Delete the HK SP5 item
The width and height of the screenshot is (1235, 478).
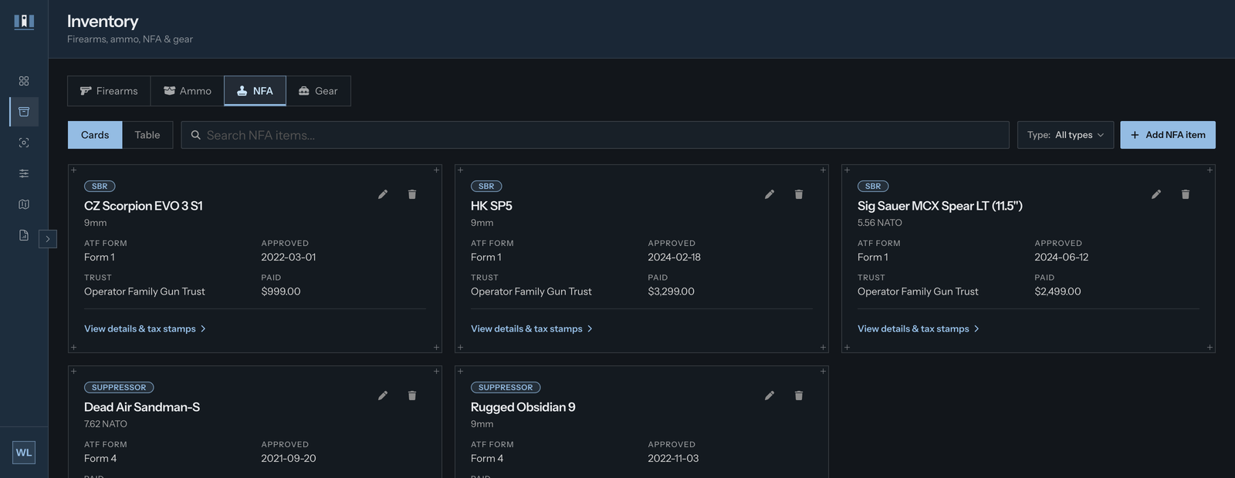pos(799,194)
